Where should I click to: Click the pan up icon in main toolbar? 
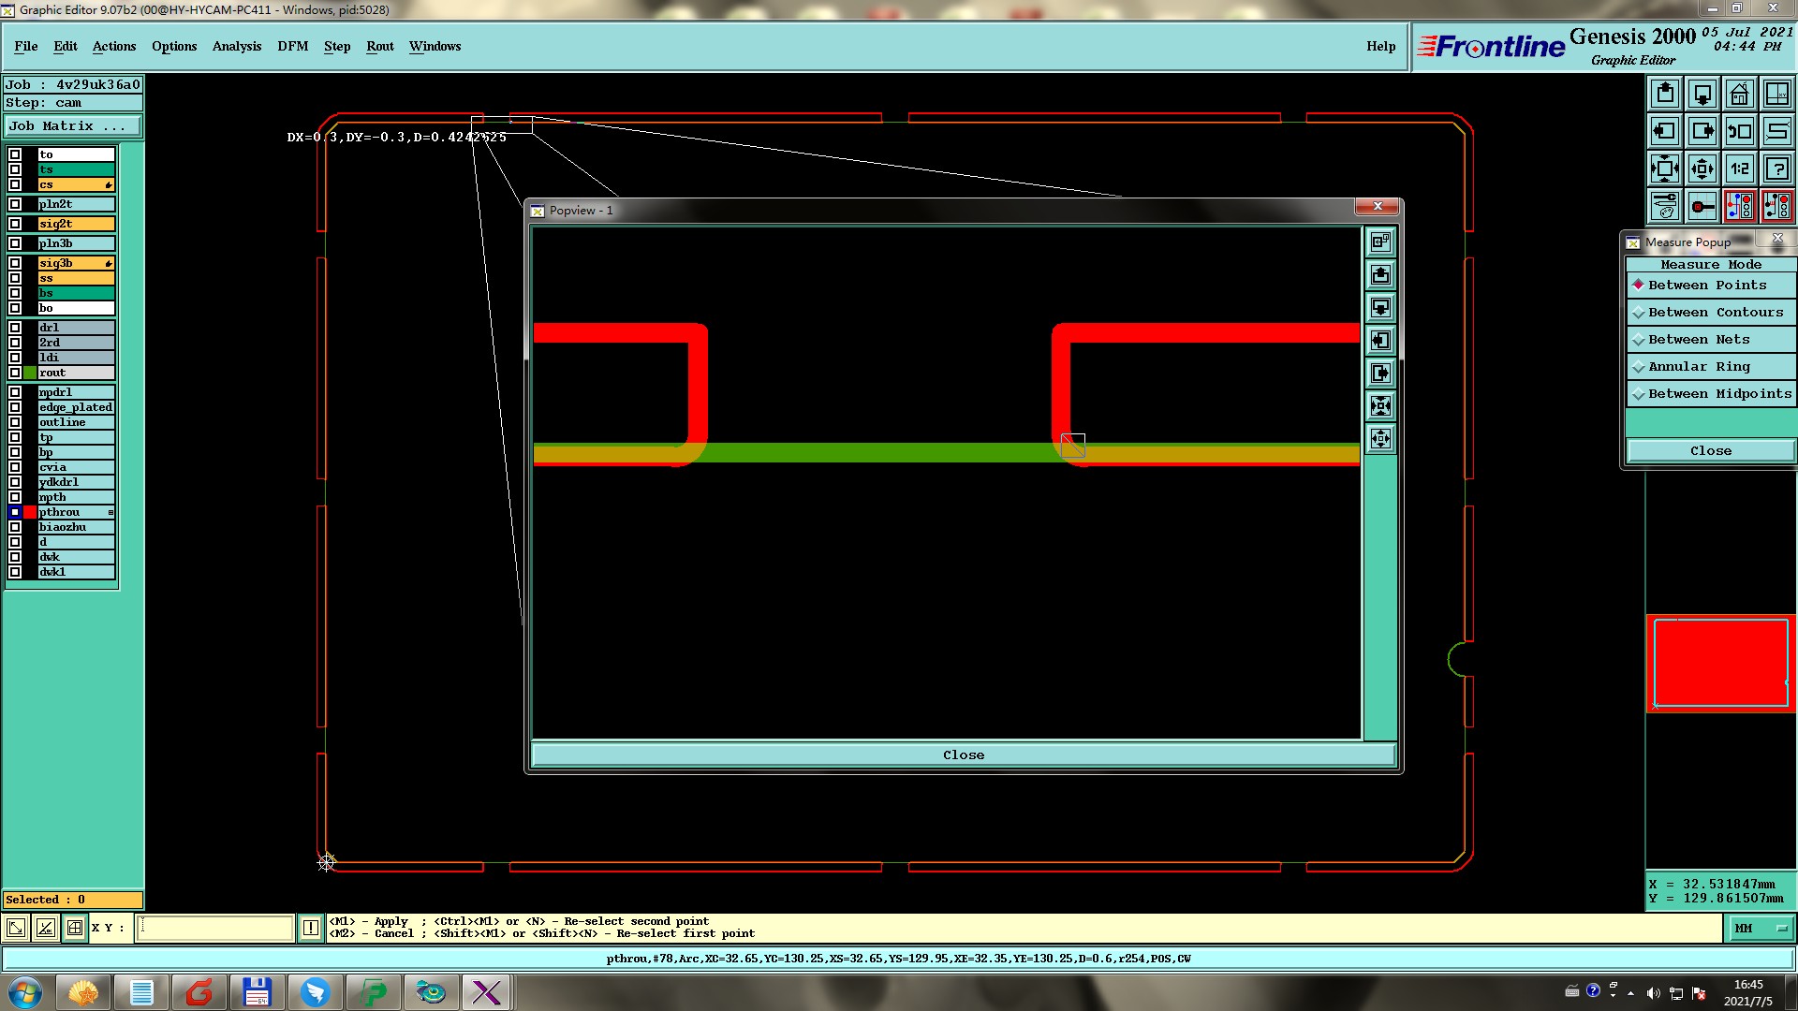[1664, 94]
